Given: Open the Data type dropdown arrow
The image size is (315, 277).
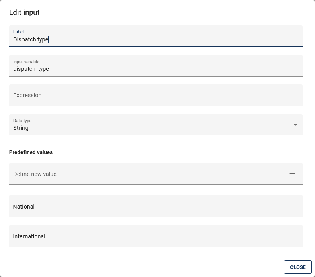Looking at the screenshot, I should [295, 125].
